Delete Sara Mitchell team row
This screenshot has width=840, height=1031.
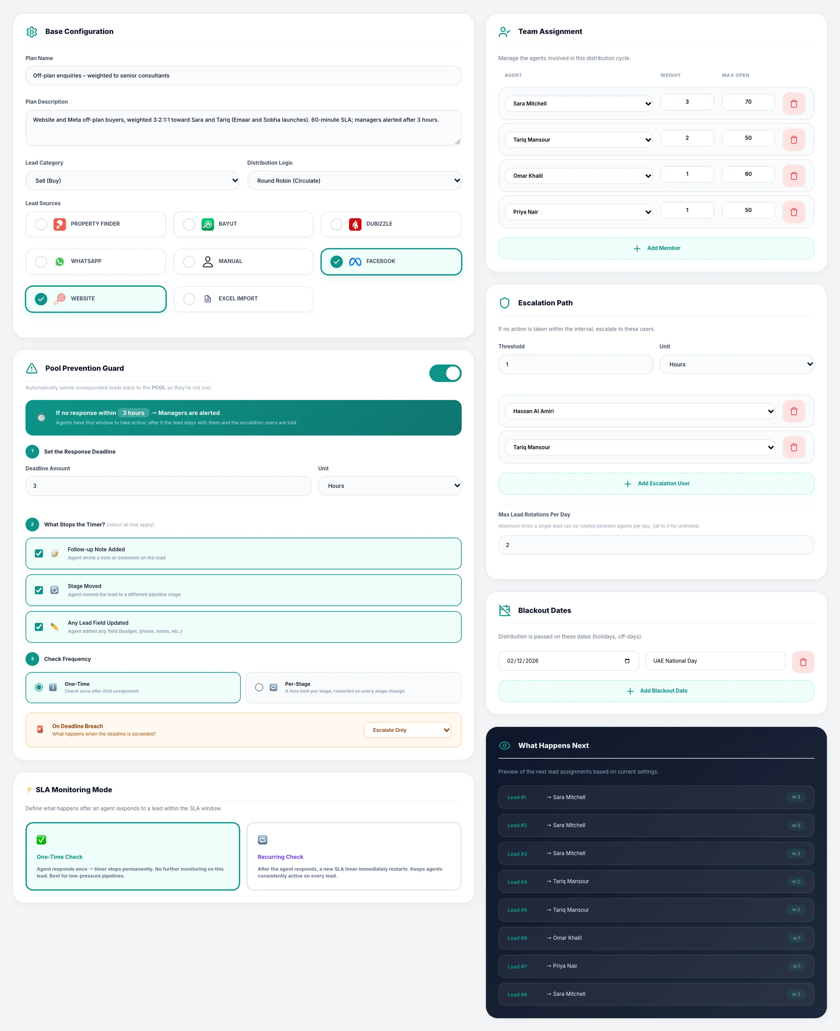pos(793,104)
